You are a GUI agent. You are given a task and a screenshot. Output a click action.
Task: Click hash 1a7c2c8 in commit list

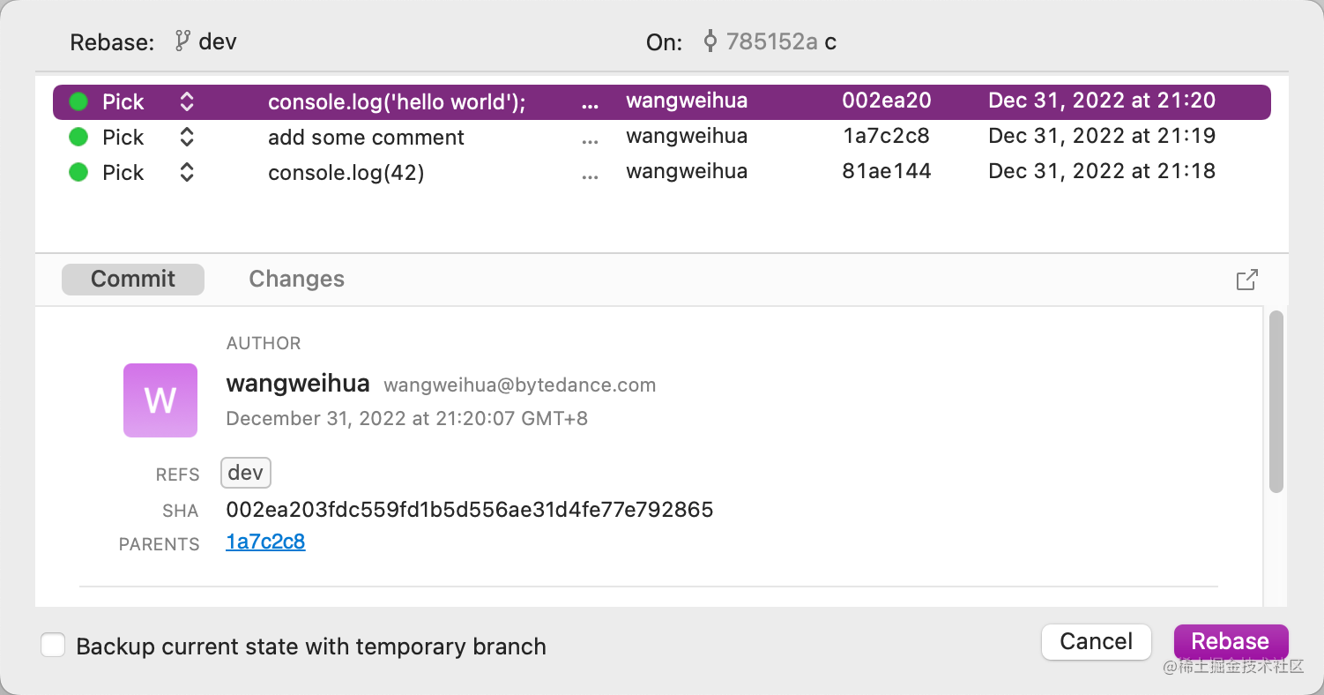tap(886, 136)
